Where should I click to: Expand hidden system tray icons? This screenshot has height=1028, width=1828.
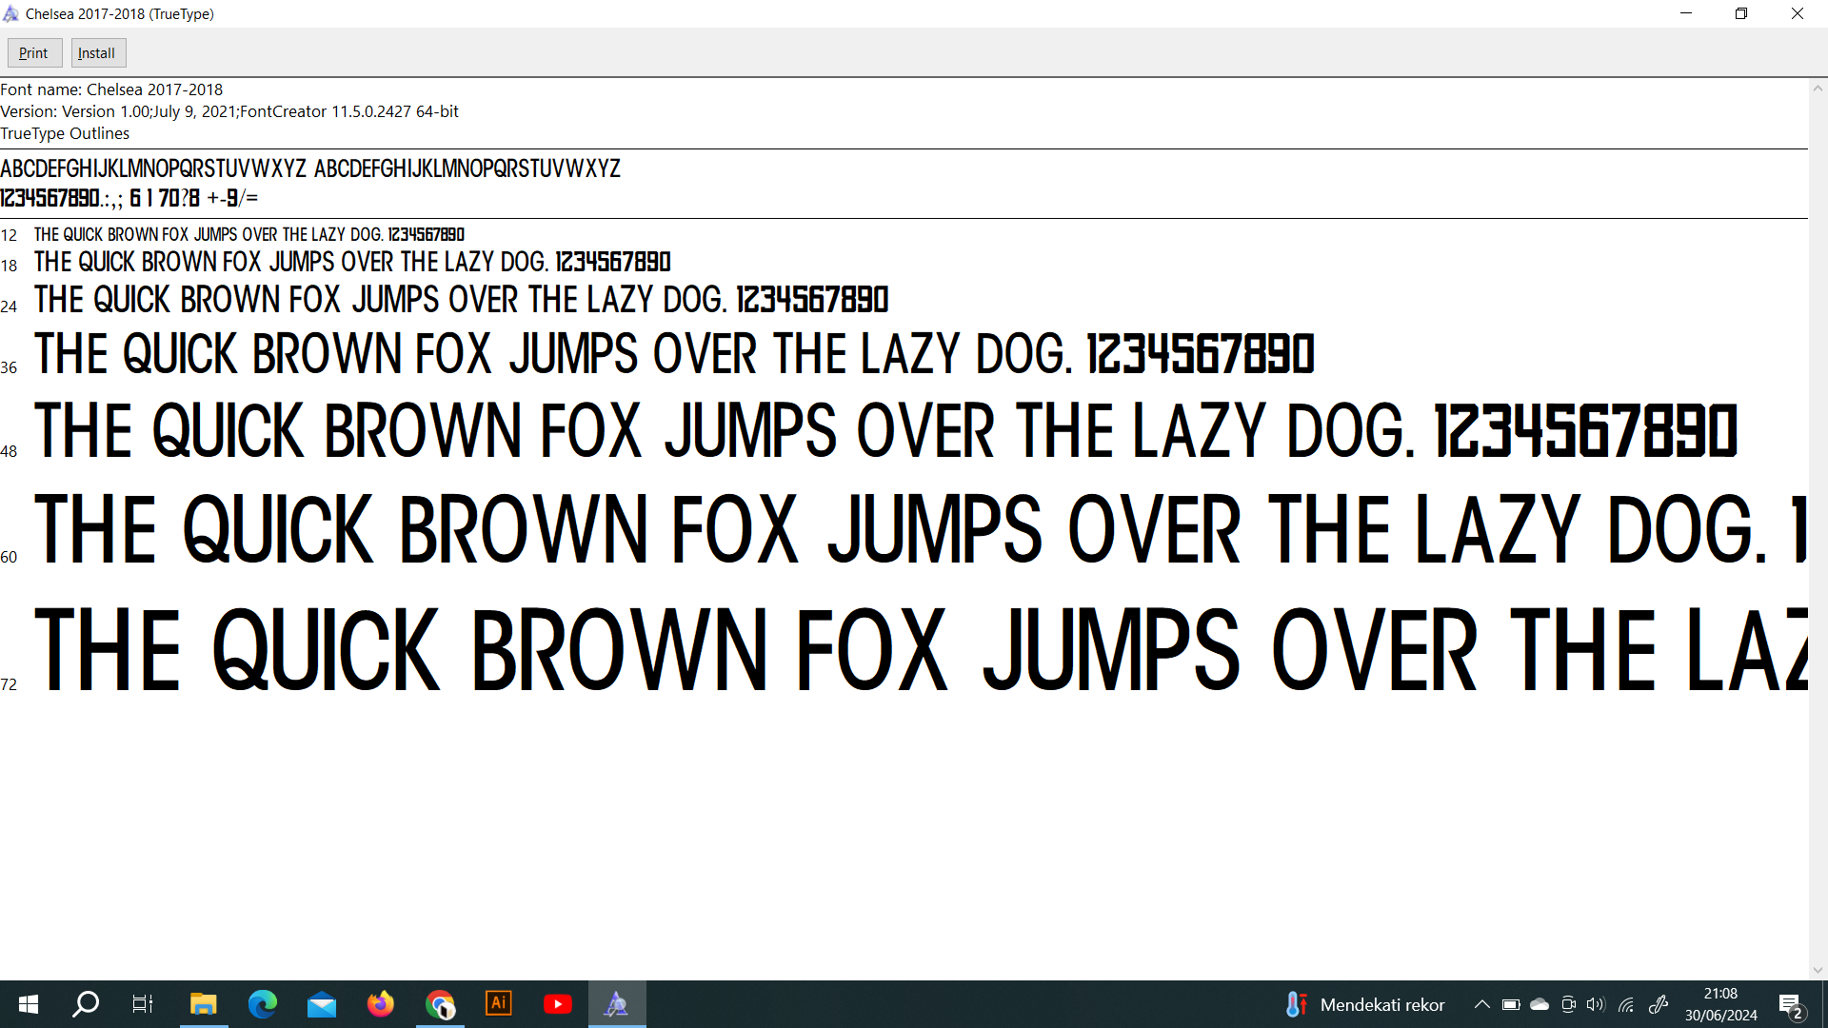click(x=1482, y=1004)
